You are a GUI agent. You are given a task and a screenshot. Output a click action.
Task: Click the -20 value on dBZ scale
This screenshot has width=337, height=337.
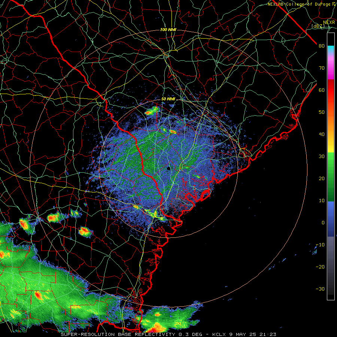(320, 267)
